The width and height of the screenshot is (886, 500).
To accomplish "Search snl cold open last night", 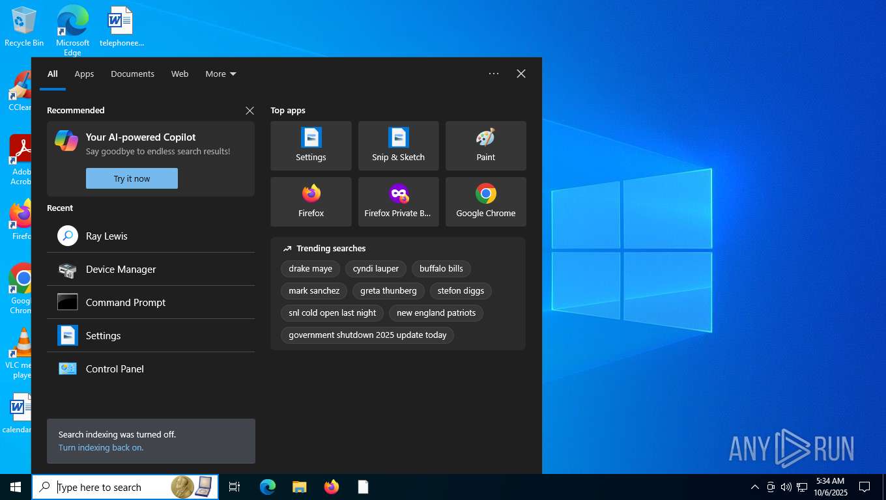I will 332,312.
